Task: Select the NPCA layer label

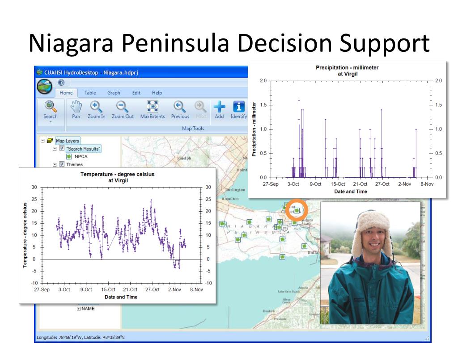Action: (81, 157)
